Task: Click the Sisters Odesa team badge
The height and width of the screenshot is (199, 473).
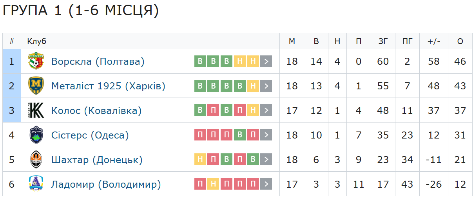Action: pos(36,135)
